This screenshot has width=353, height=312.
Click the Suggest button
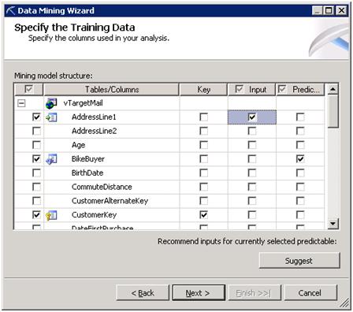pos(299,261)
